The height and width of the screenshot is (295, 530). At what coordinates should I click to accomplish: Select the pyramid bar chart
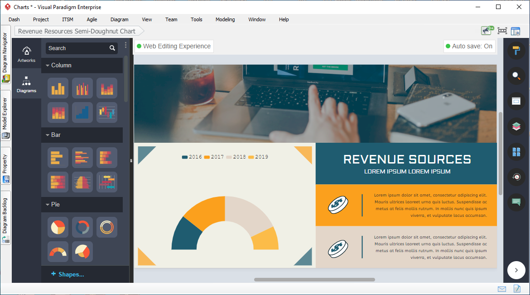(82, 182)
